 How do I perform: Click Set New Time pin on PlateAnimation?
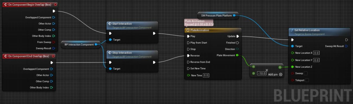(188, 69)
